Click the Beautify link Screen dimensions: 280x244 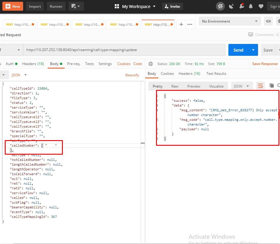point(132,75)
